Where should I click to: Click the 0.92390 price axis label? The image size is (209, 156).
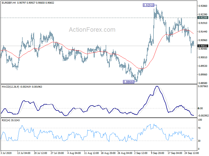(x=203, y=15)
